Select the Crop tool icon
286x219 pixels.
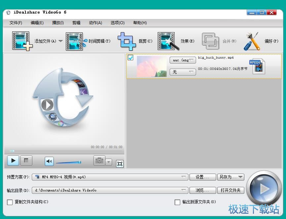click(127, 41)
